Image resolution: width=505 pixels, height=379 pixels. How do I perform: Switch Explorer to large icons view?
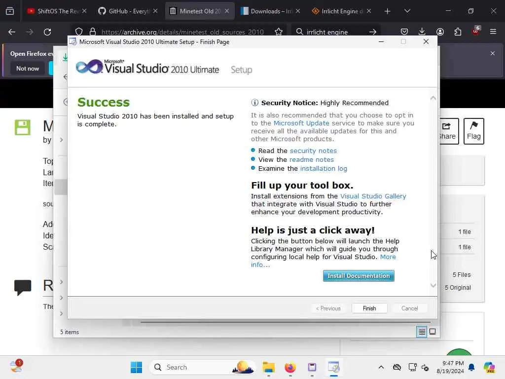click(x=433, y=332)
